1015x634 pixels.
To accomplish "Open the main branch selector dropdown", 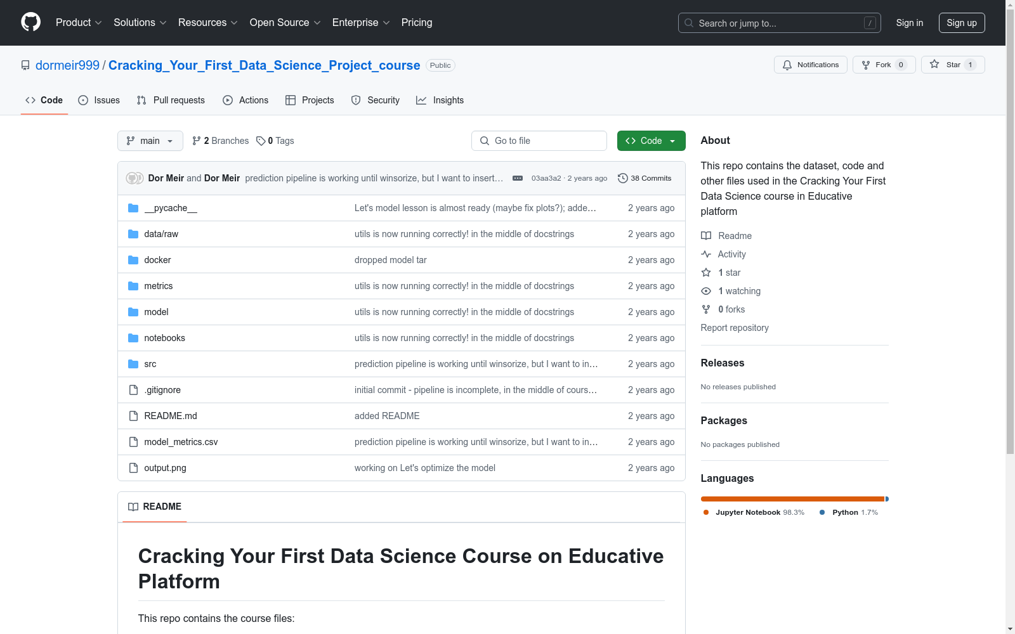I will [x=150, y=141].
